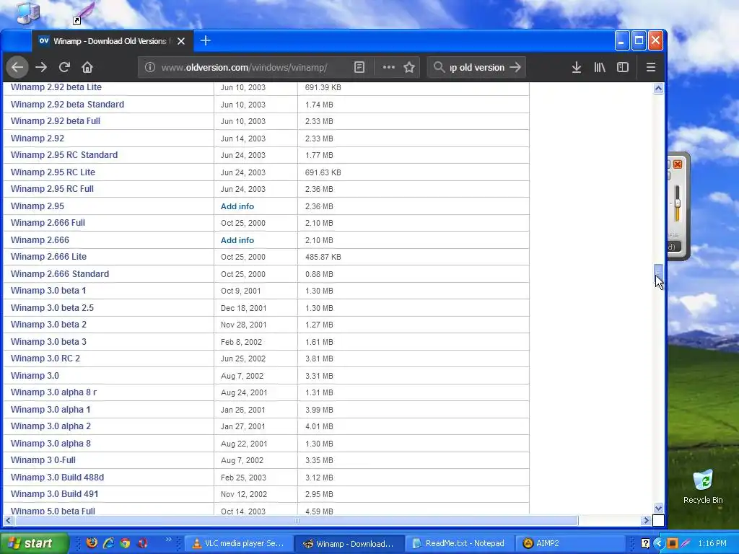
Task: Click Add info for Winamp 2.95
Action: [237, 206]
